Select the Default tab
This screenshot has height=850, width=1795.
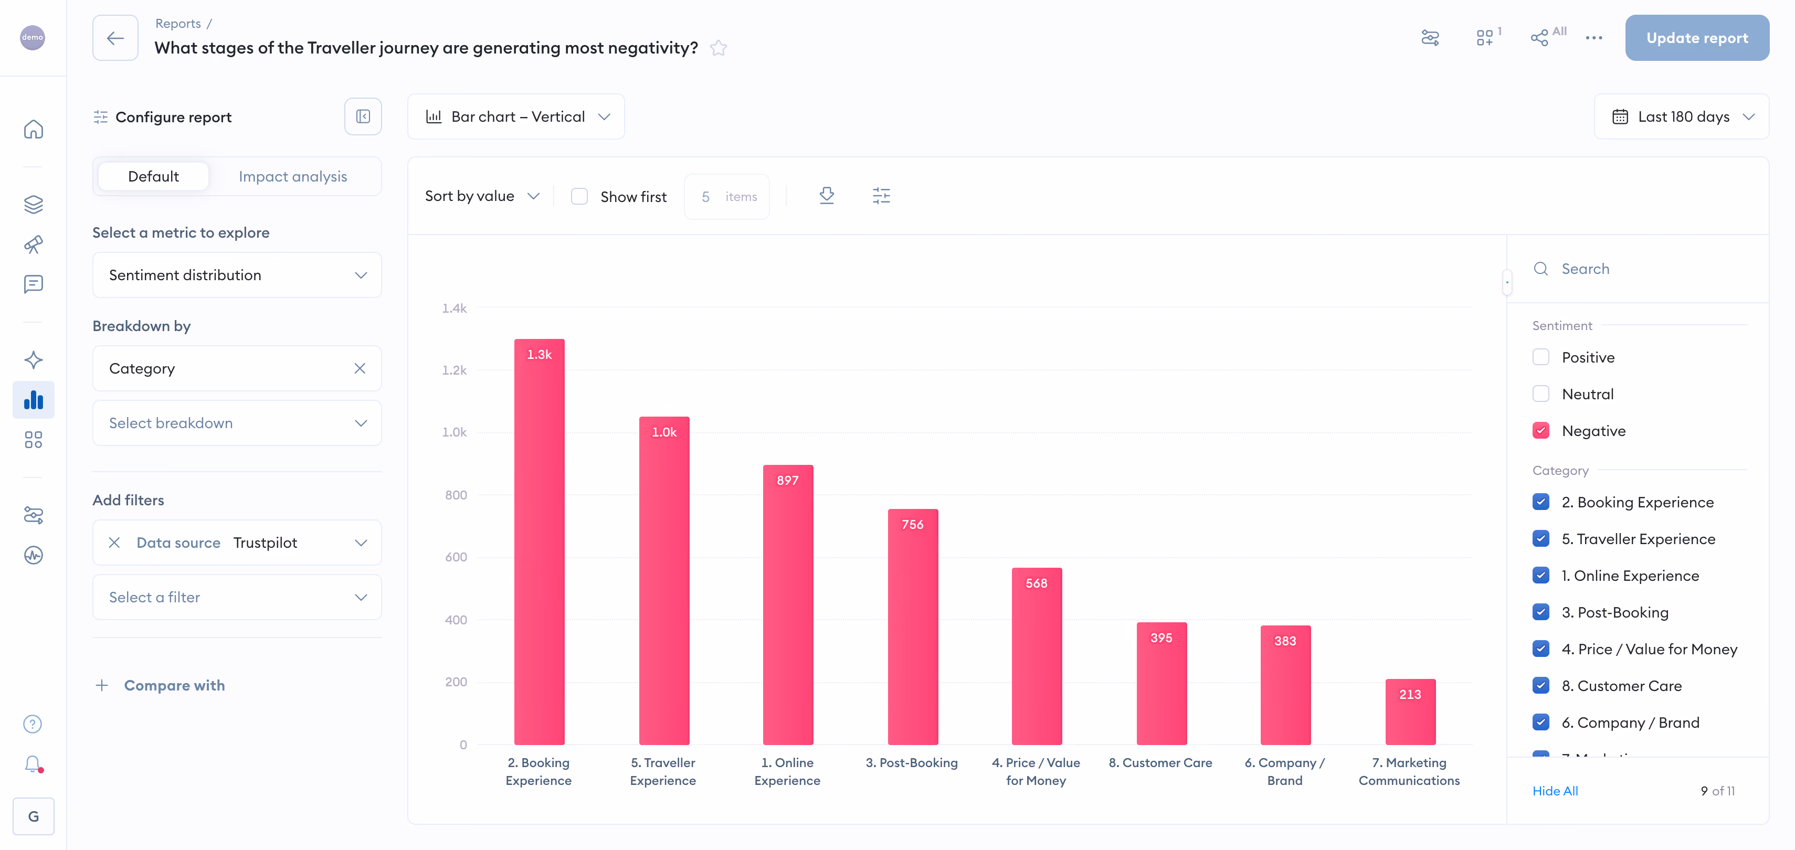[x=153, y=176]
